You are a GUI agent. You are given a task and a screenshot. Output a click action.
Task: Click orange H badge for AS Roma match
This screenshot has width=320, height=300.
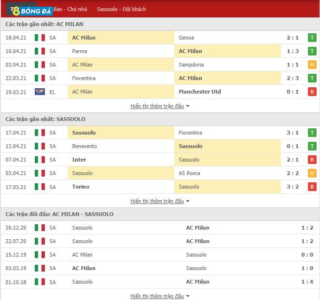[x=312, y=173]
